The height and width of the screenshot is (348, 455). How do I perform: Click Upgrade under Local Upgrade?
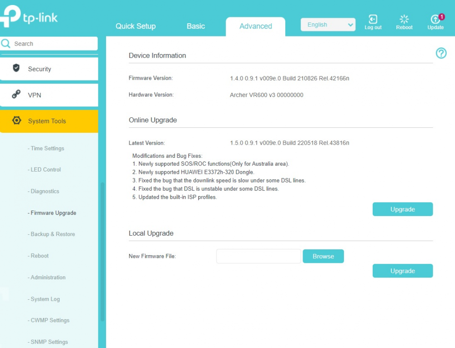[x=403, y=271]
